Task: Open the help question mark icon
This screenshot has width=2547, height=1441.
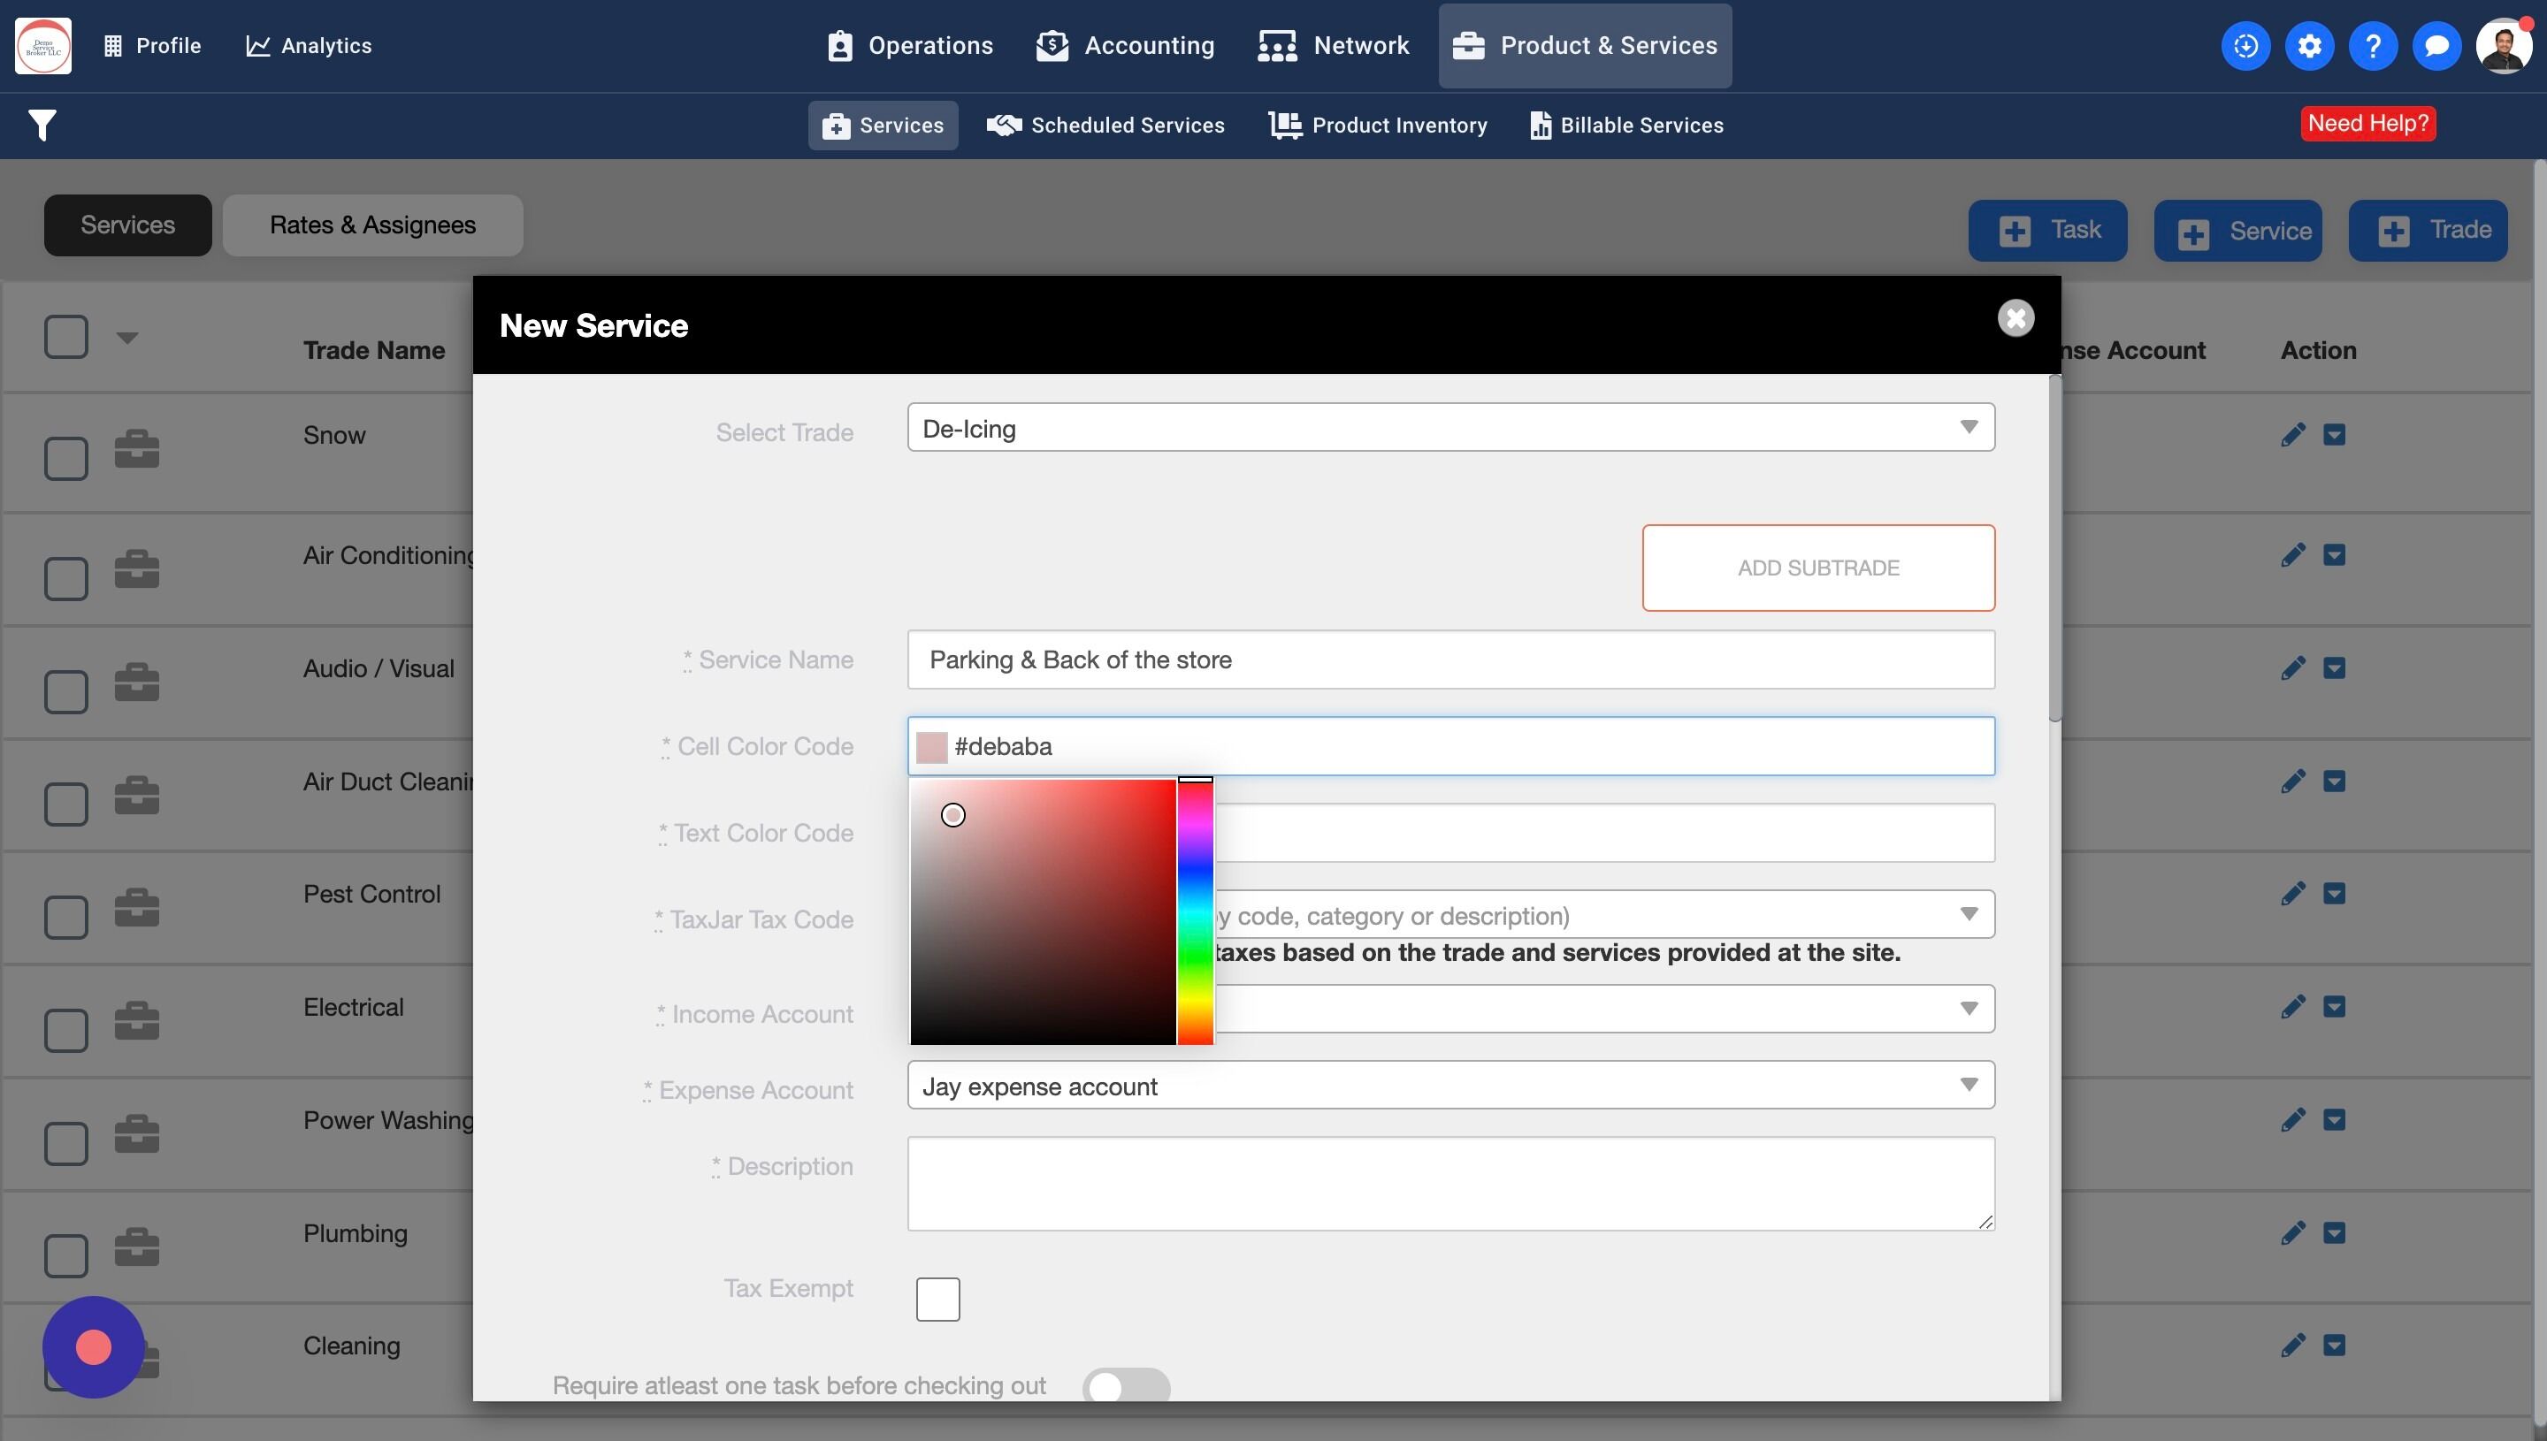Action: 2373,45
